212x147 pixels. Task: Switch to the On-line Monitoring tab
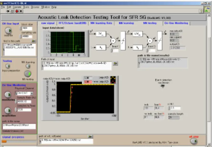(176, 23)
